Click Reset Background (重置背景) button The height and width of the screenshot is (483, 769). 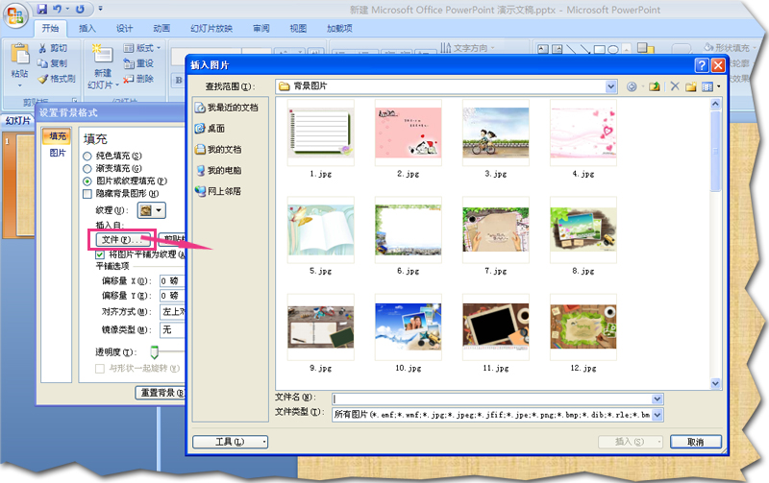click(161, 393)
